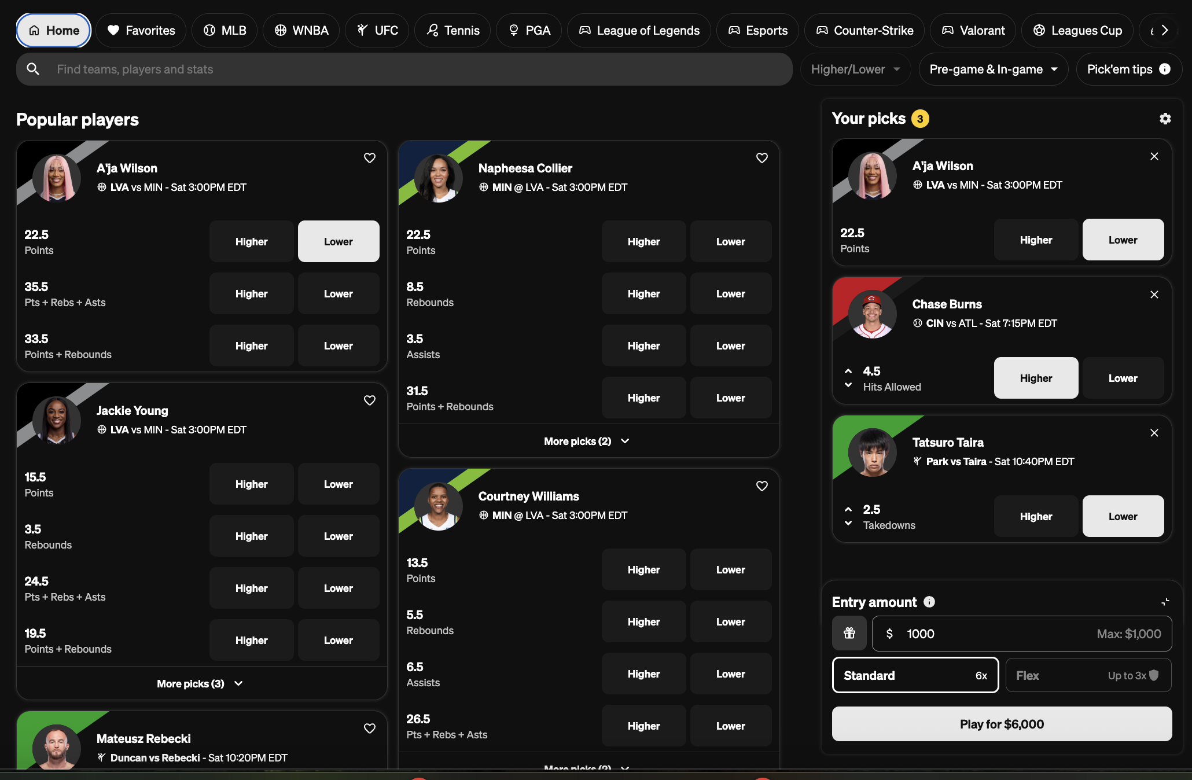Viewport: 1192px width, 780px height.
Task: Click the entry amount $1000 field
Action: pyautogui.click(x=1022, y=634)
